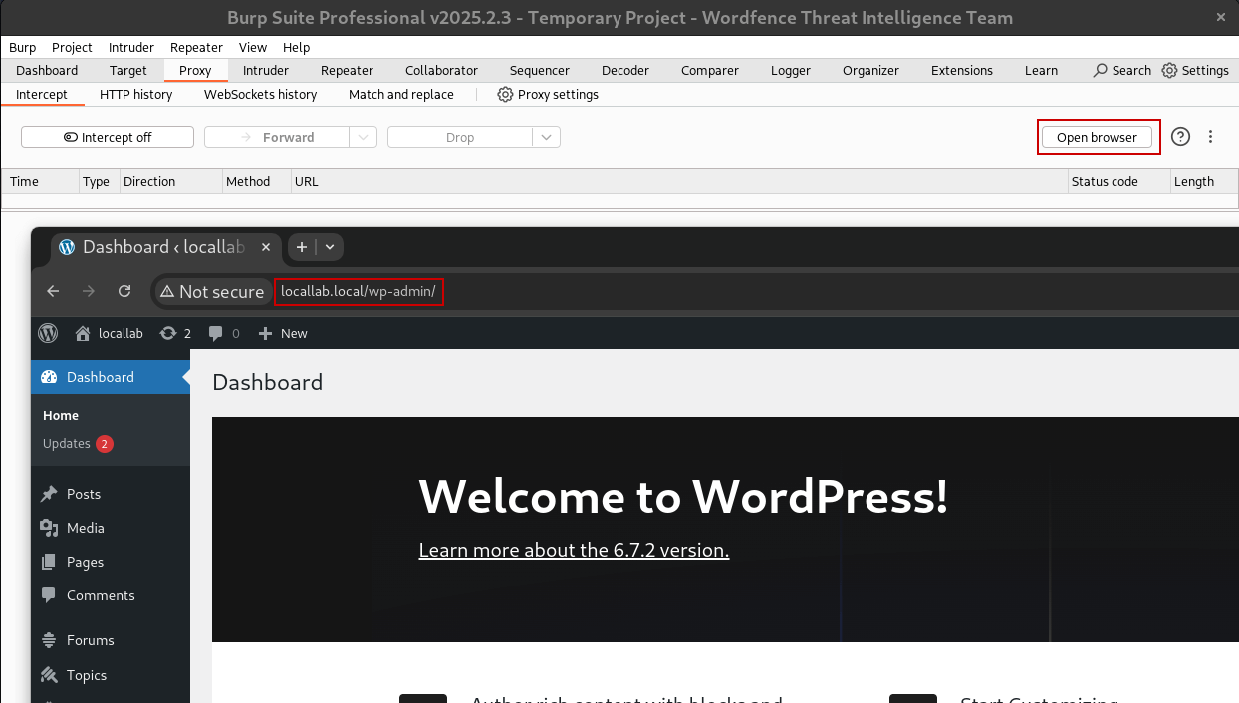Toggle the Intercept off button
1239x703 pixels.
(x=108, y=137)
